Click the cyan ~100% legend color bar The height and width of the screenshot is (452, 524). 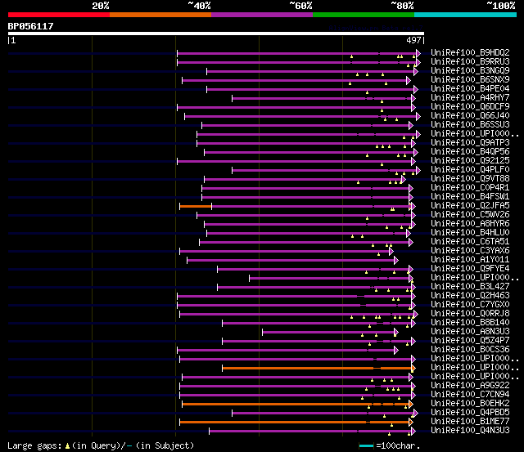pos(466,15)
